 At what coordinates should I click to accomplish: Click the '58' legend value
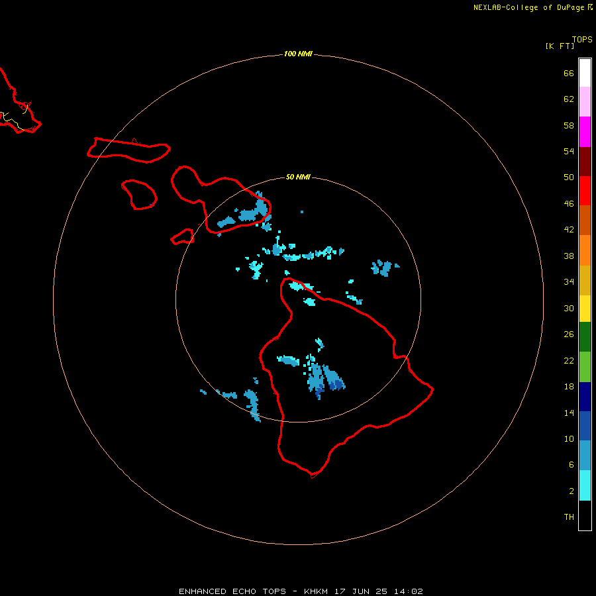569,125
